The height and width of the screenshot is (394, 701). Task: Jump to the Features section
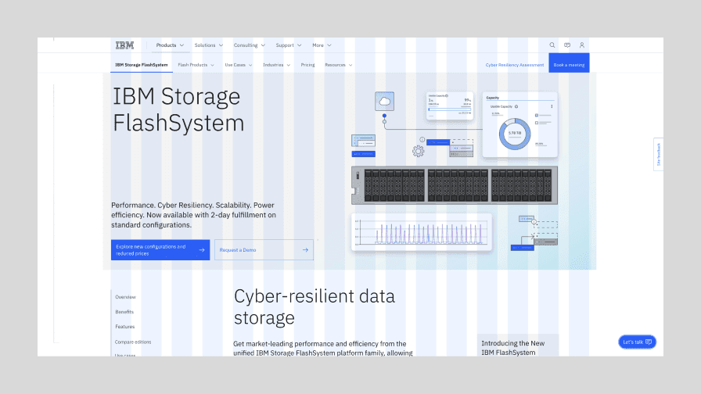coord(125,327)
